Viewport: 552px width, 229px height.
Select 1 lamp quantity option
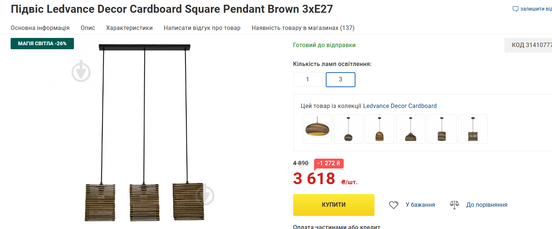tap(307, 79)
